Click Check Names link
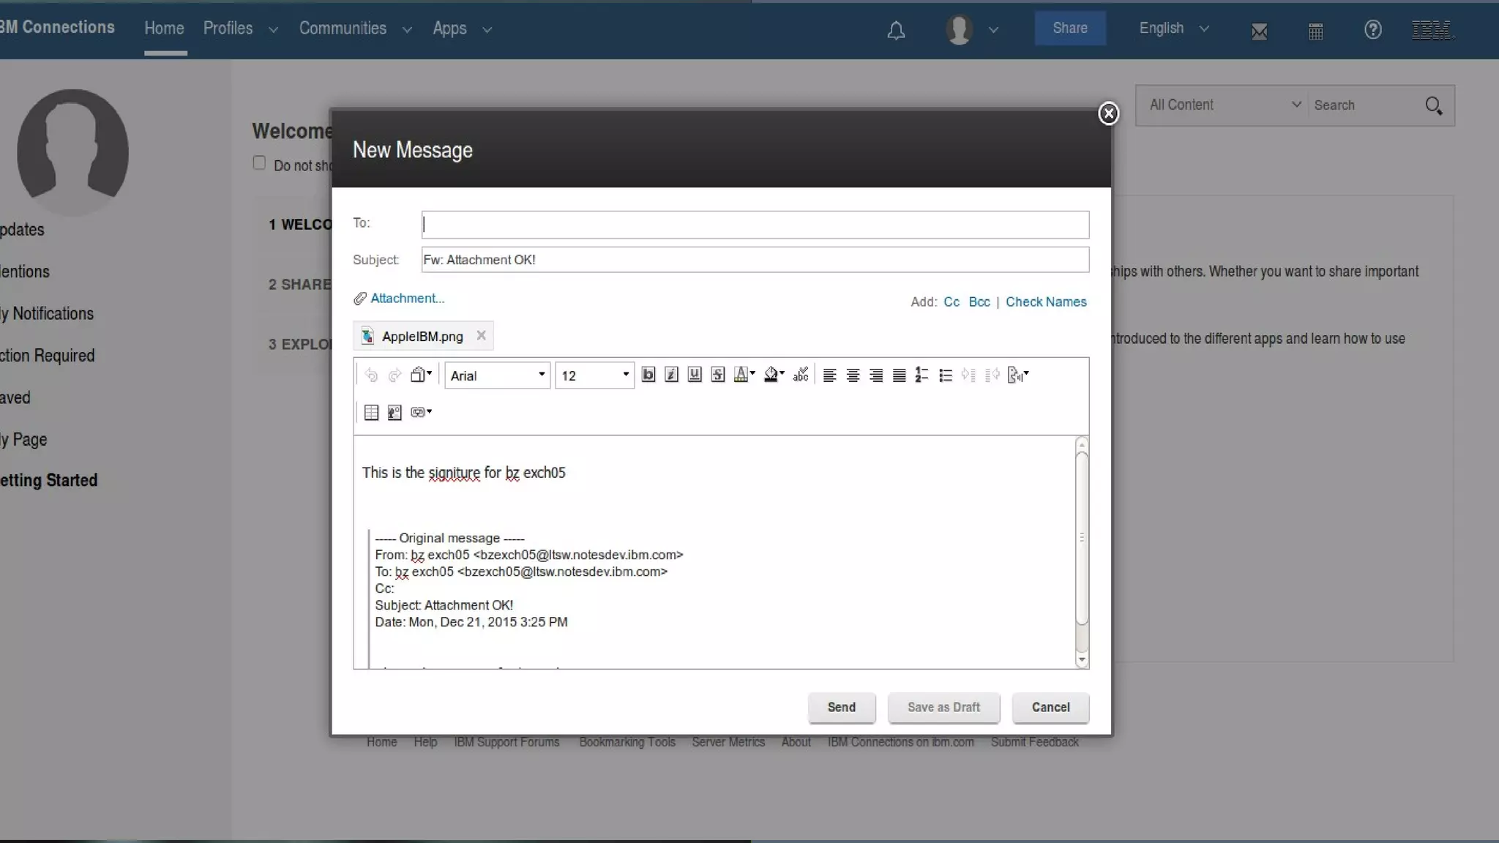 tap(1046, 301)
